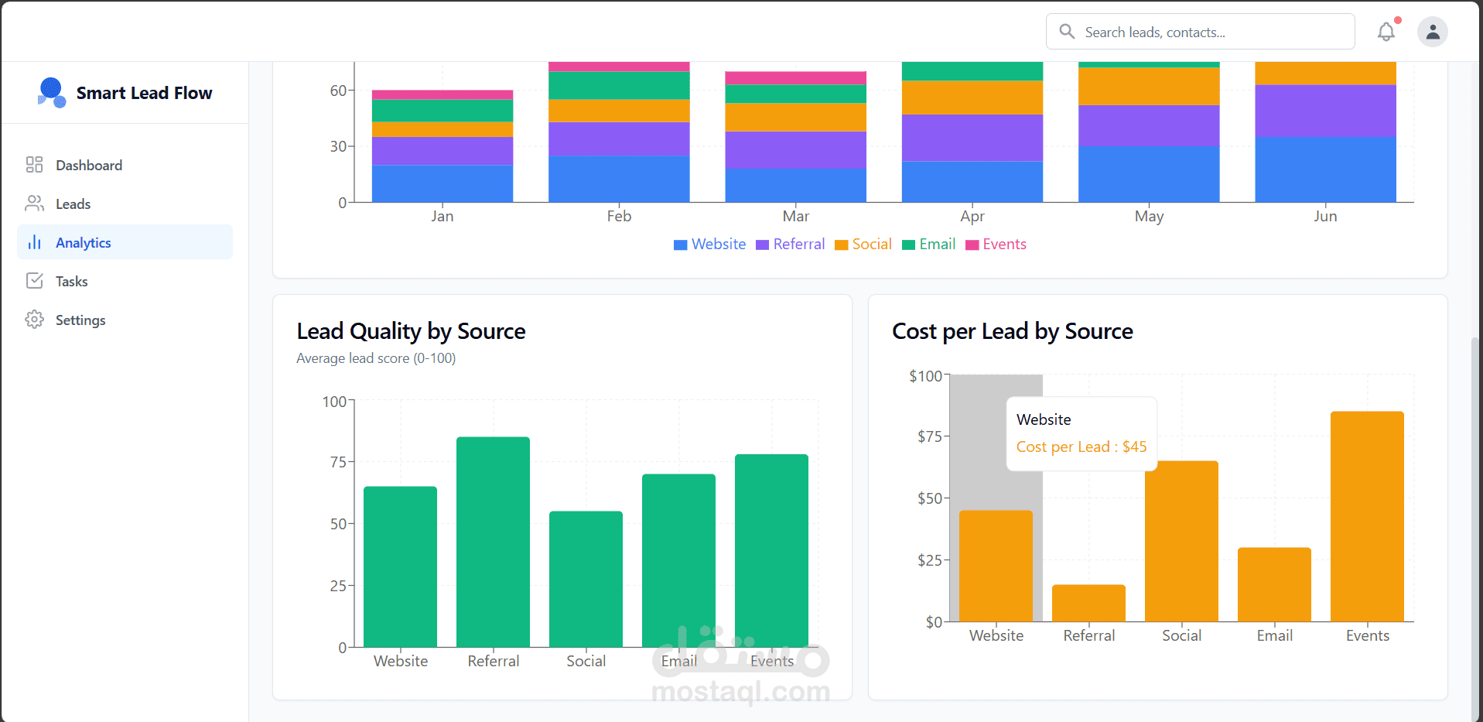Select the Events bar in Cost per Lead

coord(1367,516)
